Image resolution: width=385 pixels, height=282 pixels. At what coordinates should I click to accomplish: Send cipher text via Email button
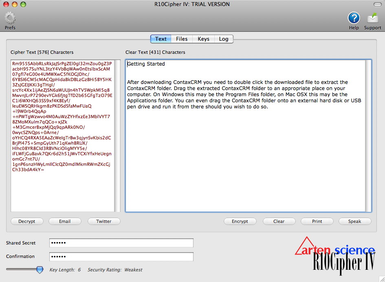65,221
